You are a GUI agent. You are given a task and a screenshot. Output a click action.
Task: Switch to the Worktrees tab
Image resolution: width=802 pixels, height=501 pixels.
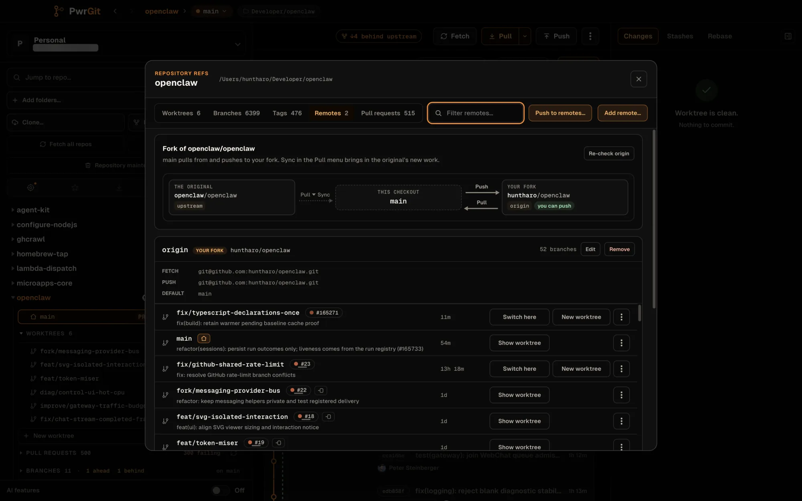(181, 113)
